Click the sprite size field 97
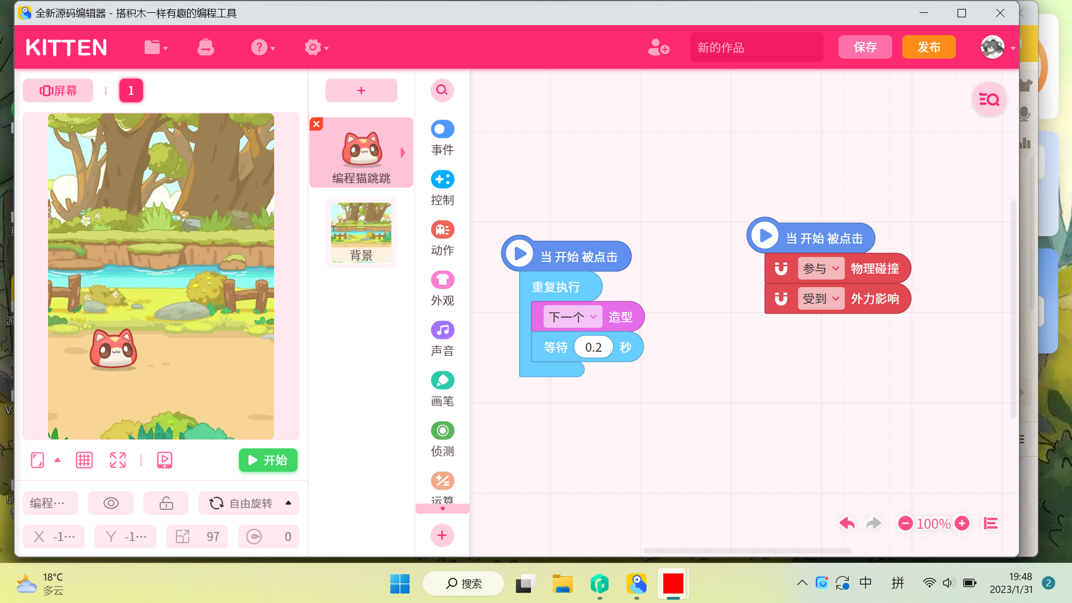 tap(197, 537)
